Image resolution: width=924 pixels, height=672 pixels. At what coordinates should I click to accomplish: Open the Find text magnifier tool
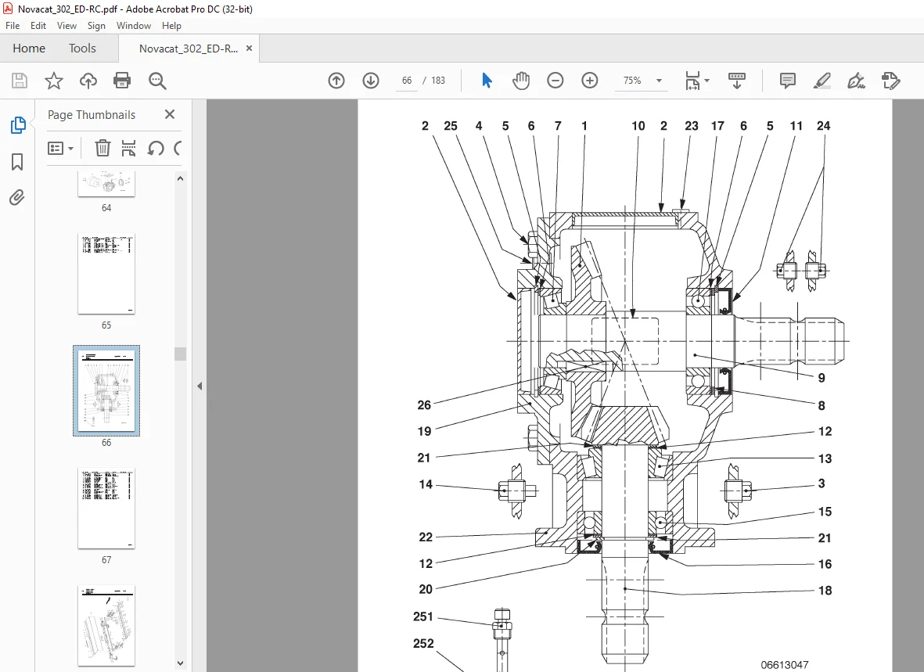(157, 81)
